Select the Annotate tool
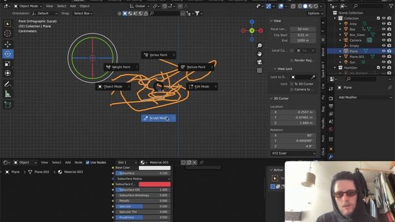The height and width of the screenshot is (222, 395). tap(8, 84)
